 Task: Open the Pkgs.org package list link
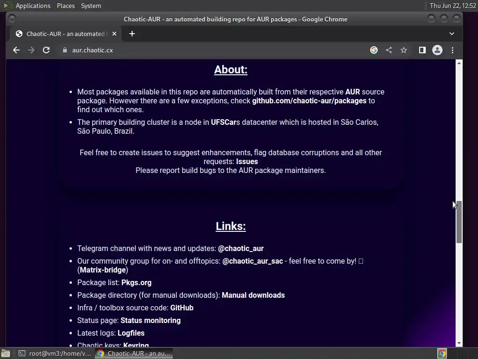click(x=136, y=283)
